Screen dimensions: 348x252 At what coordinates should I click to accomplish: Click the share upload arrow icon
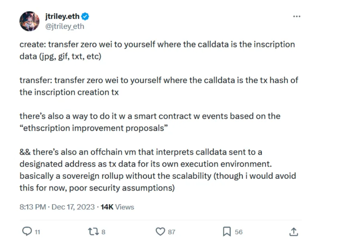coord(293,232)
